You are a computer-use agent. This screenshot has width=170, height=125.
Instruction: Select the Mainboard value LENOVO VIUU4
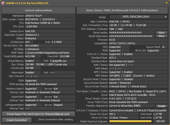[33, 16]
